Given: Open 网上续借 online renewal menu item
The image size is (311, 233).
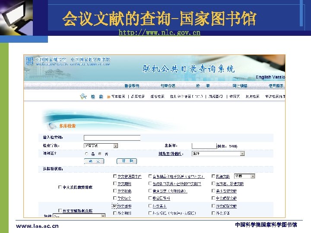Looking at the screenshot, I should [240, 86].
